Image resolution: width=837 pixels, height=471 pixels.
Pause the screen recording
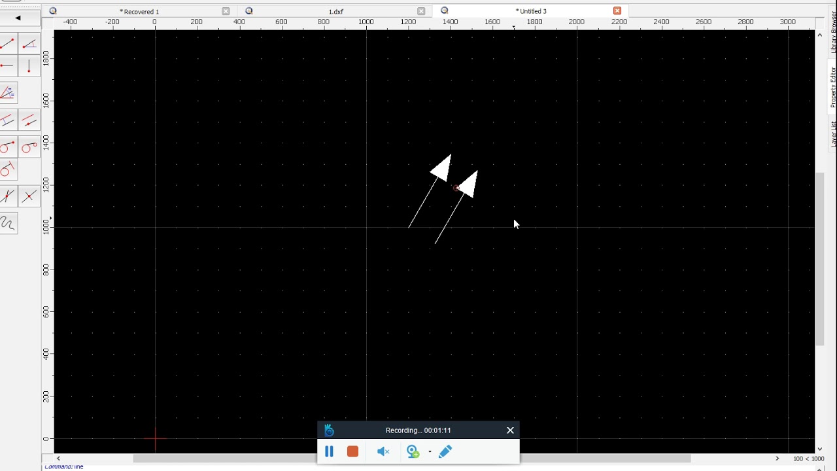pos(329,451)
